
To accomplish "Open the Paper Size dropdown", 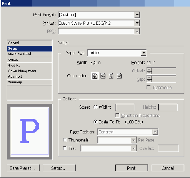I will click(143, 53).
